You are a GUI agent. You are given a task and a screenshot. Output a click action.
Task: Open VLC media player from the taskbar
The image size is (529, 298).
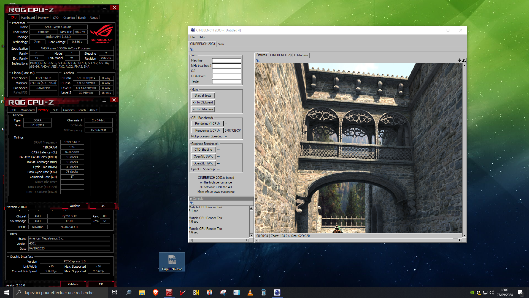pos(250,292)
